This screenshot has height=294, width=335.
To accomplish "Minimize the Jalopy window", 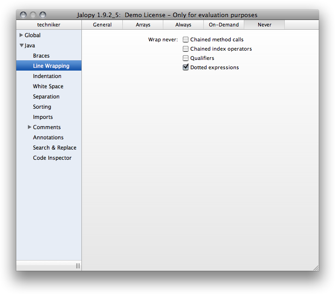I will [33, 15].
